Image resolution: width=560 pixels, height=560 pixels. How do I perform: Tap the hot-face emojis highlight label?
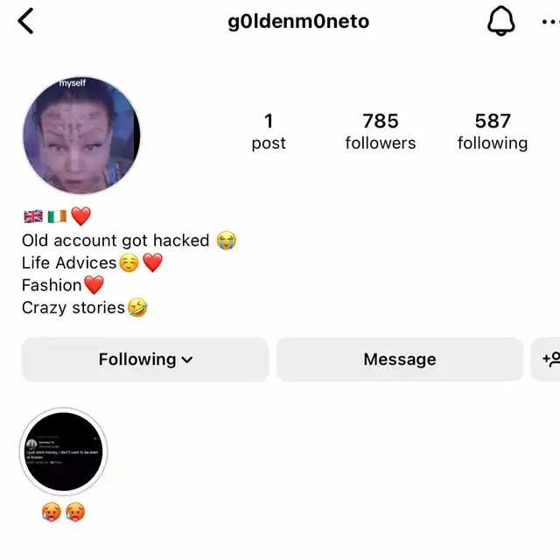point(64,512)
